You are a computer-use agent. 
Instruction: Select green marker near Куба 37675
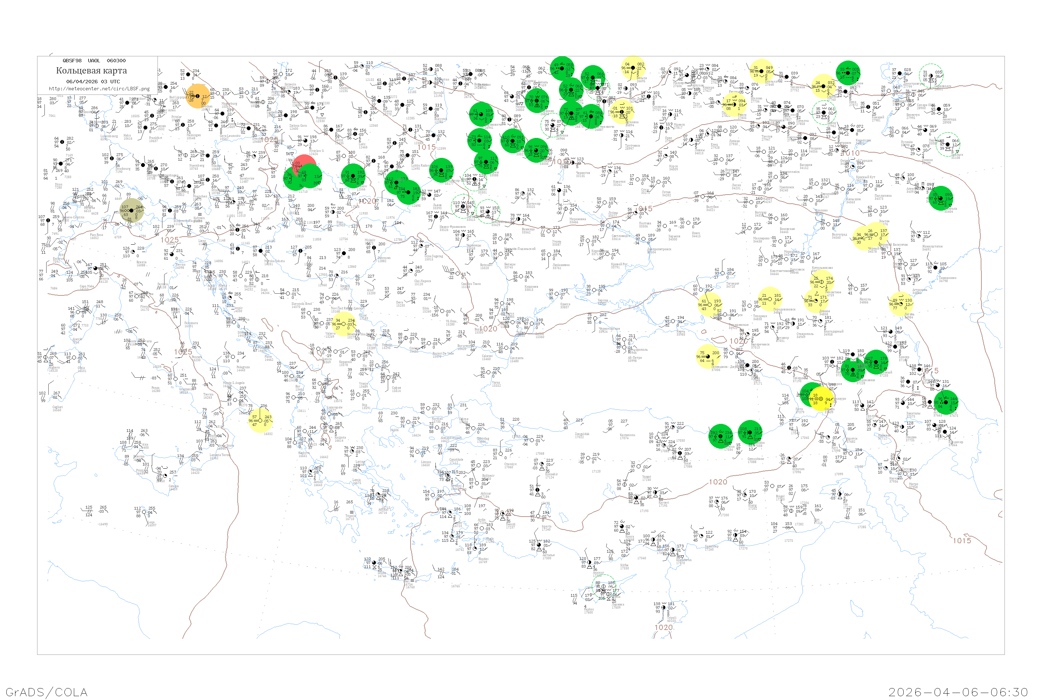[x=946, y=402]
